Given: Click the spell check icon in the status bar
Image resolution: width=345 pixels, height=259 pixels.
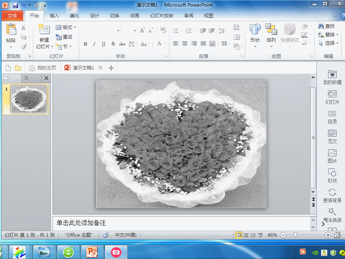Looking at the screenshot, I should click(106, 235).
